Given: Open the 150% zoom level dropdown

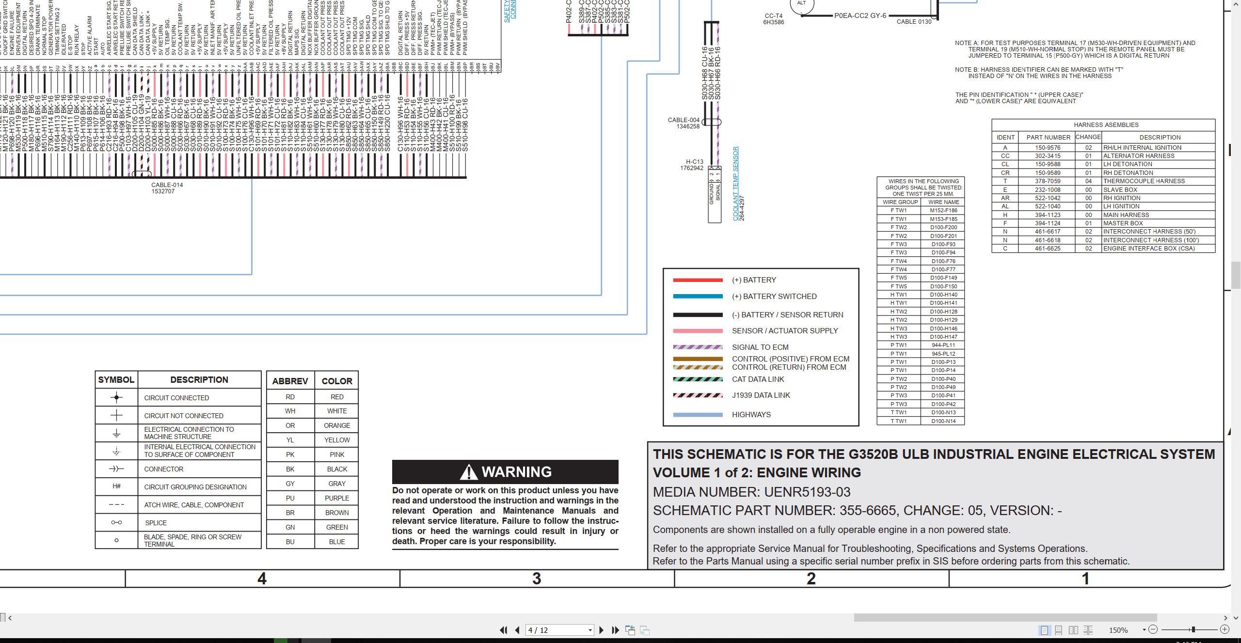Looking at the screenshot, I should [1144, 630].
